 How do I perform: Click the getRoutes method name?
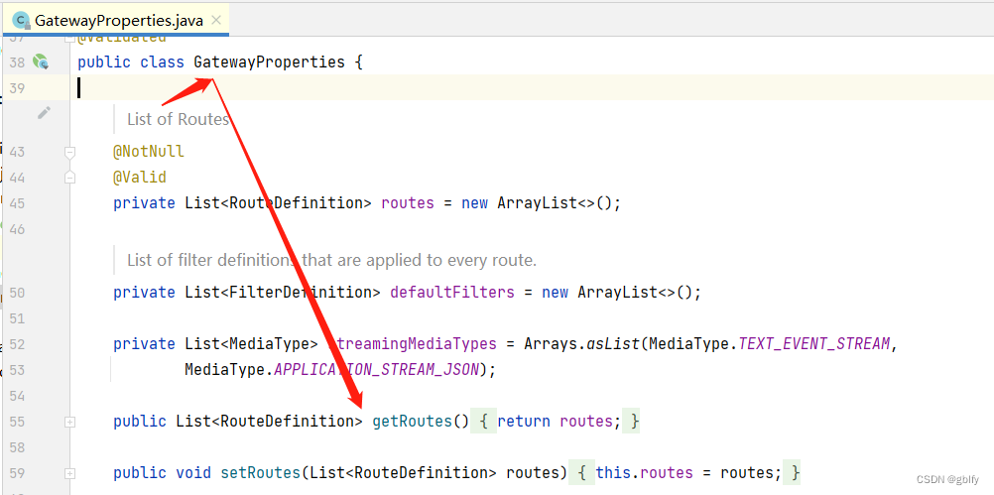tap(412, 422)
